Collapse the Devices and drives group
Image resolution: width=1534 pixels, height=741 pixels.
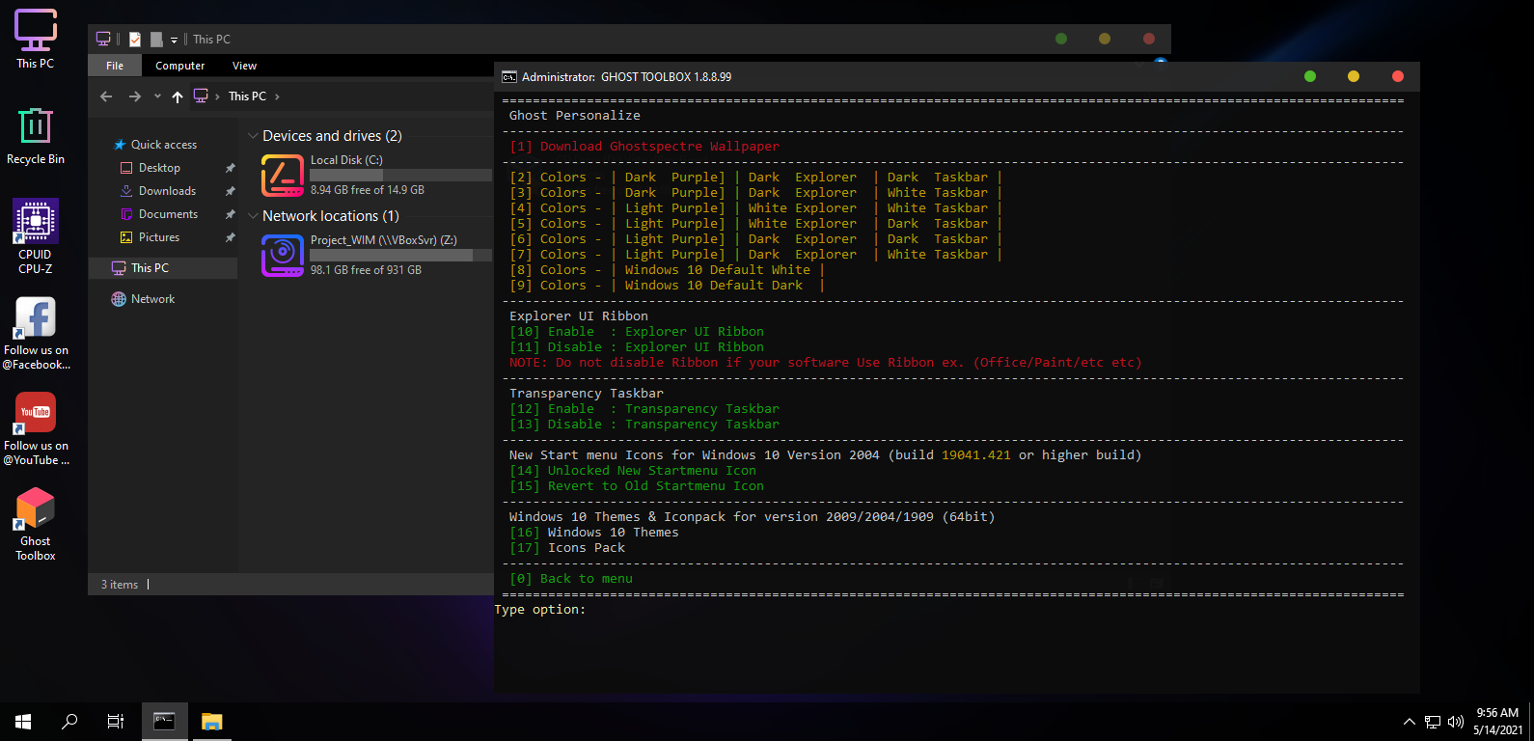(x=253, y=136)
